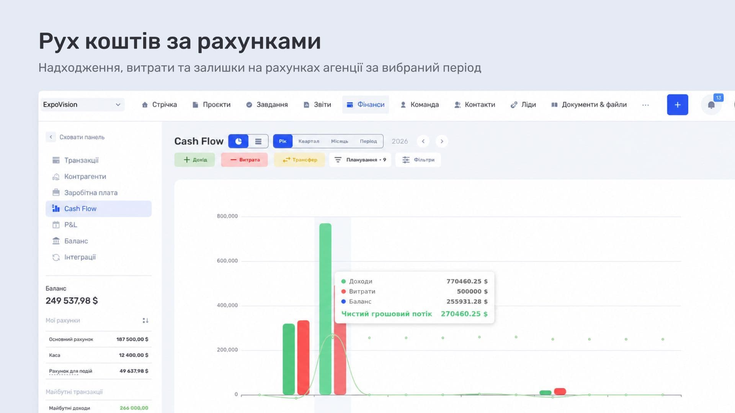Click the Майбутні доходи row

[98, 408]
